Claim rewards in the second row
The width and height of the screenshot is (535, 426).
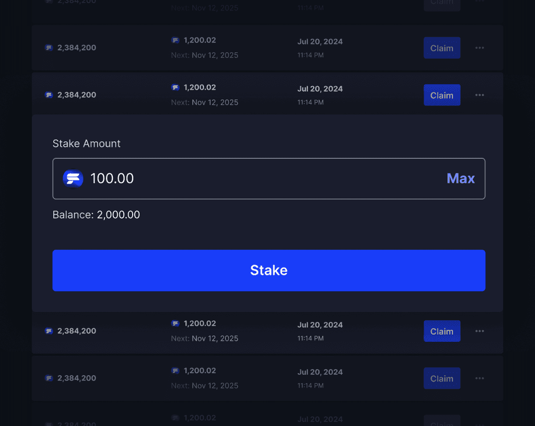point(442,48)
